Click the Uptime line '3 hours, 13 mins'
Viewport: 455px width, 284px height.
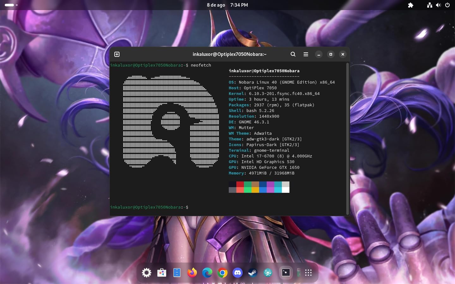click(259, 99)
